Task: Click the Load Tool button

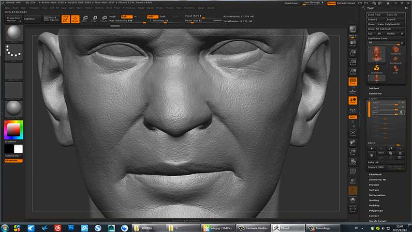Action: click(x=376, y=14)
